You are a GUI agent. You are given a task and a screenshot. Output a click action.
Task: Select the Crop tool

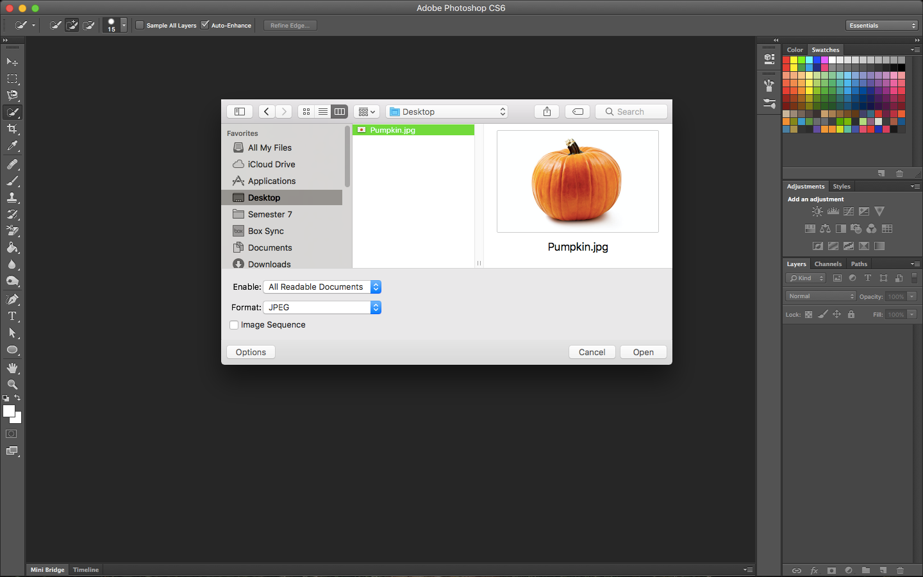[x=13, y=128]
